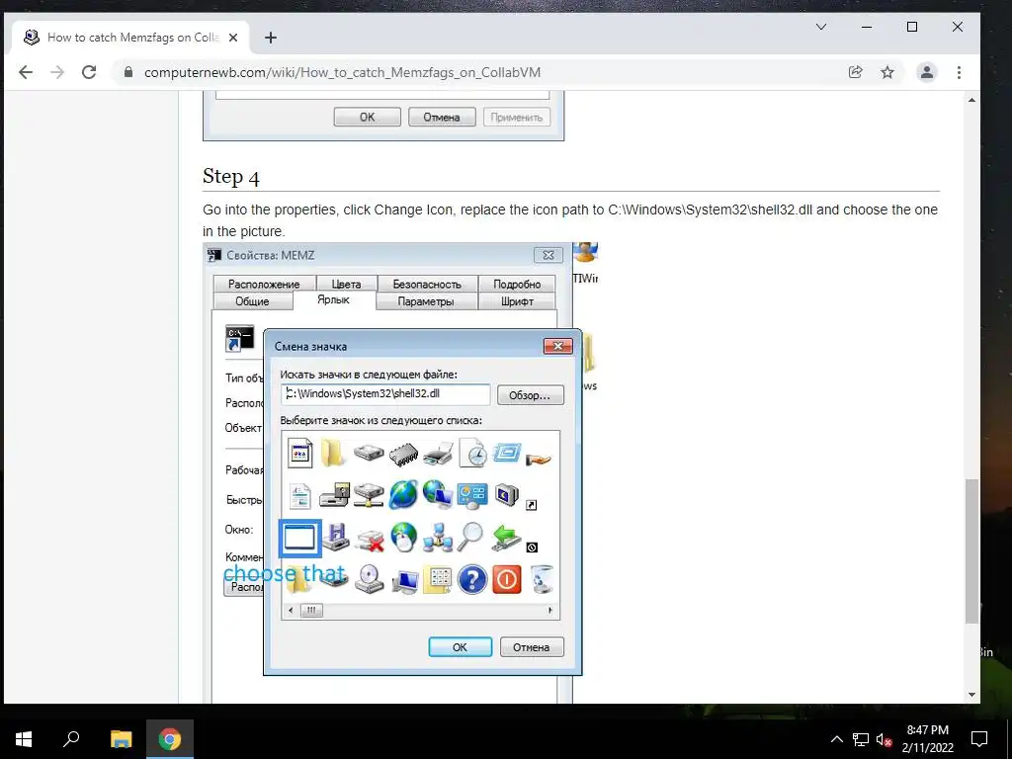Click the pictured 'Ярлык' tab
Image resolution: width=1012 pixels, height=759 pixels.
tap(334, 299)
